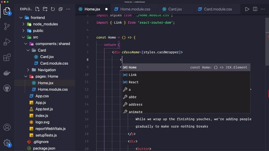Screen dimensions: 269x151
Task: Open Card.jsx in the file tree
Action: (47, 57)
